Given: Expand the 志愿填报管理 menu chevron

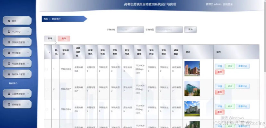Looking at the screenshot, I should pyautogui.click(x=28, y=93).
